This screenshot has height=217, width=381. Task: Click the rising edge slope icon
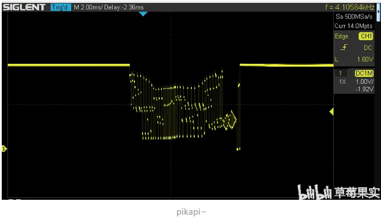click(x=344, y=47)
